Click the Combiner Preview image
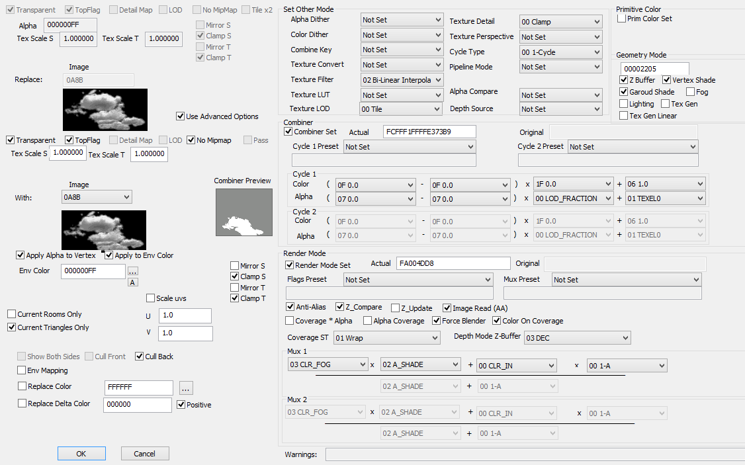 click(x=243, y=212)
